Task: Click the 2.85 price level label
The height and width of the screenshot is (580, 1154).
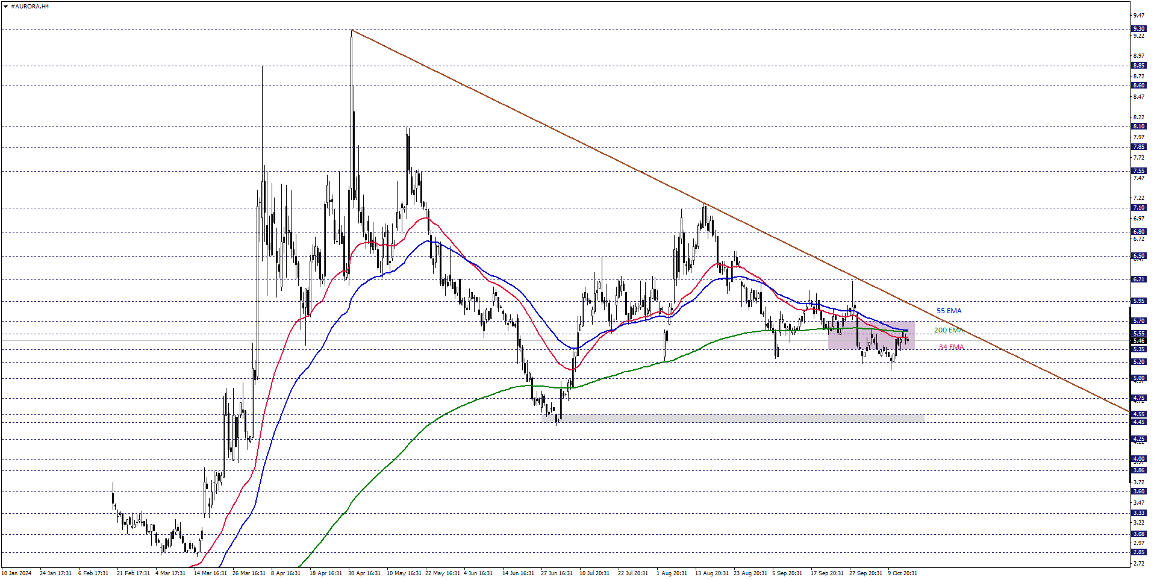Action: (1138, 552)
